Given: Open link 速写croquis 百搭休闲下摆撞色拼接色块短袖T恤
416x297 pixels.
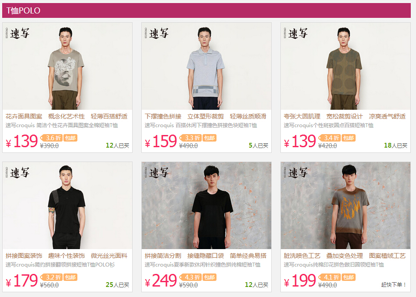Looking at the screenshot, I should (200, 125).
